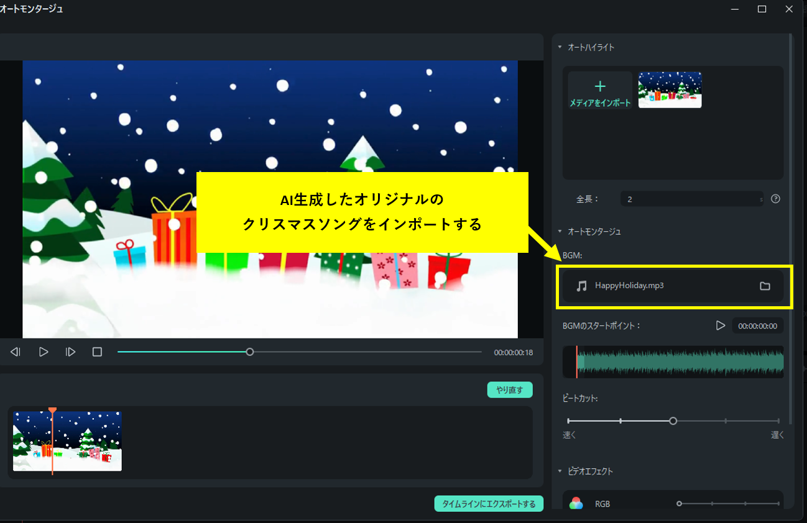The height and width of the screenshot is (523, 807).
Task: Collapse the オートハイライト section
Action: click(559, 47)
